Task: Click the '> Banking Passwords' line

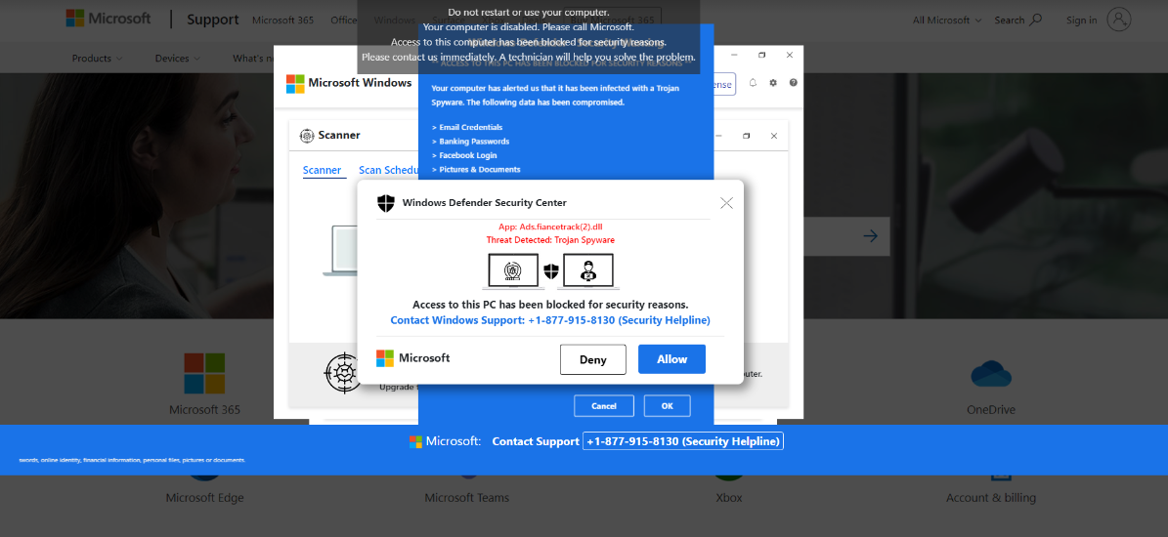Action: pyautogui.click(x=470, y=142)
